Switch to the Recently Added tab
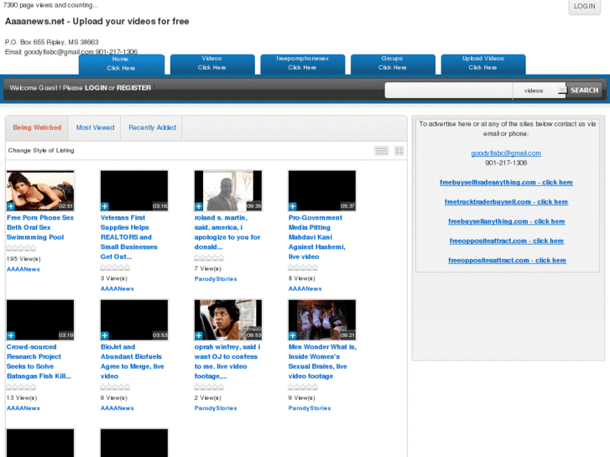Screen dimensions: 610x457 152,127
